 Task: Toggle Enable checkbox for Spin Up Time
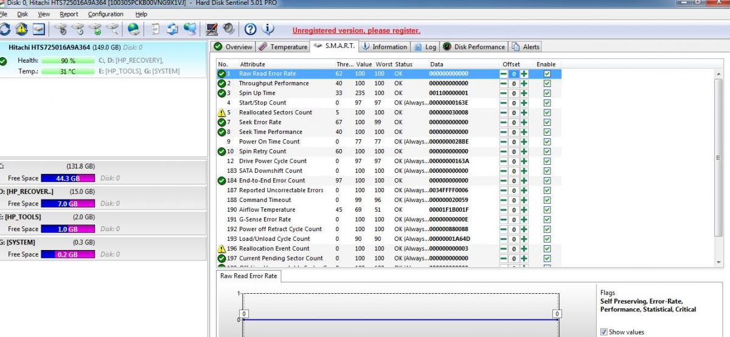[547, 93]
